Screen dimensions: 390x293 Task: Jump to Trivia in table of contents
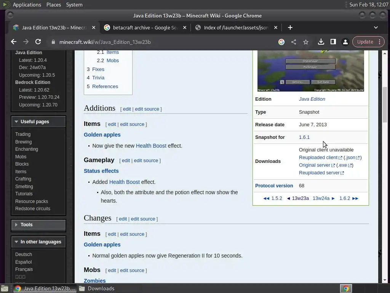coord(98,78)
